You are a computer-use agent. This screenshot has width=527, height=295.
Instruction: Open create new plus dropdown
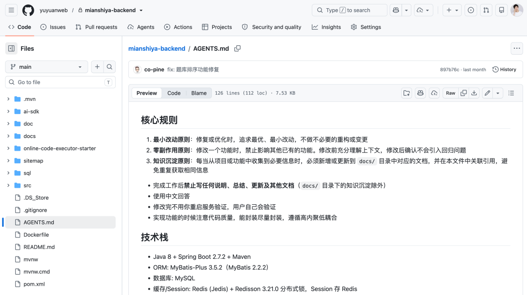[452, 10]
